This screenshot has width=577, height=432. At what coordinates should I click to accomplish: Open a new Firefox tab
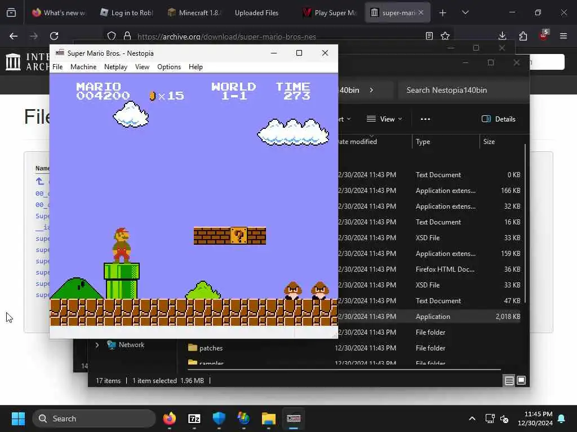443,12
